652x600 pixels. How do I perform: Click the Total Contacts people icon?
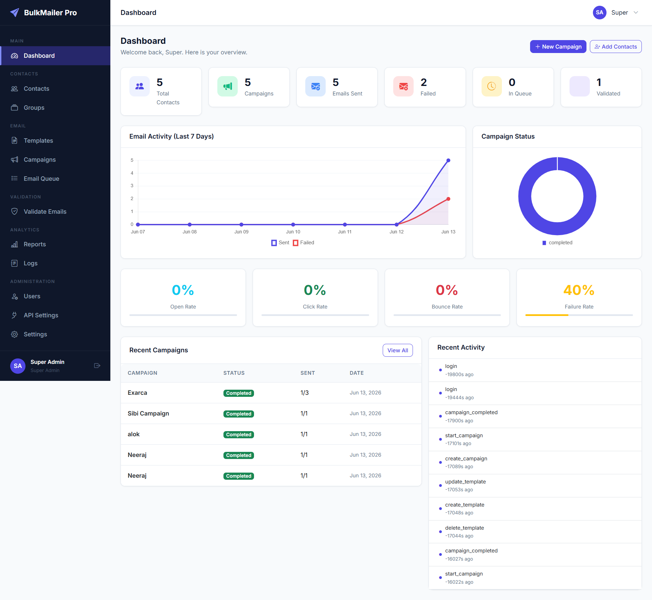[x=140, y=86]
